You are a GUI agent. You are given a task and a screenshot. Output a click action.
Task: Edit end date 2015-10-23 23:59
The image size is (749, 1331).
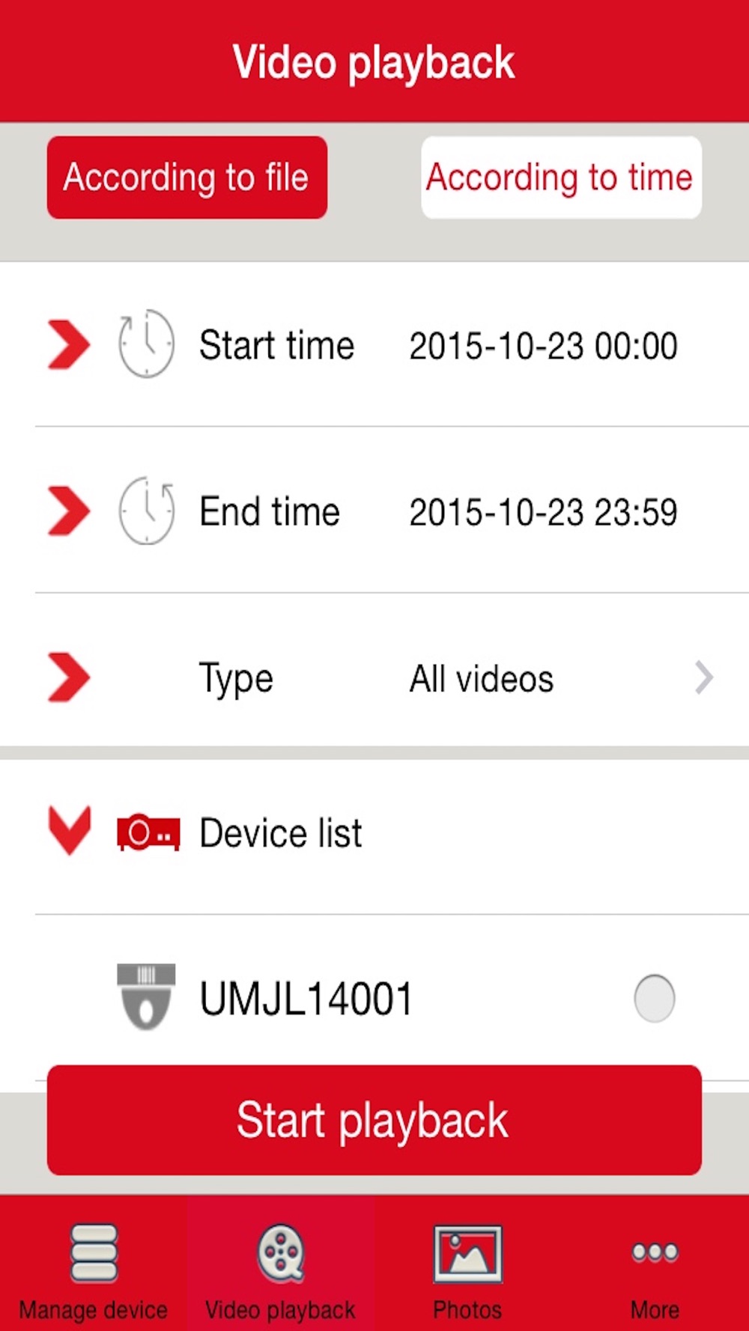click(x=543, y=513)
